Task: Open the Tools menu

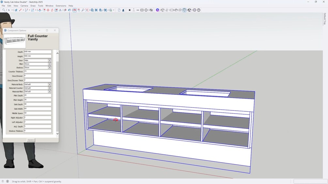Action: point(40,6)
